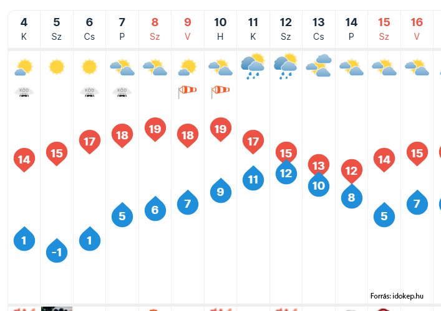This screenshot has height=311, width=441.
Task: Click the sunny icon for day 5
Action: (x=57, y=67)
